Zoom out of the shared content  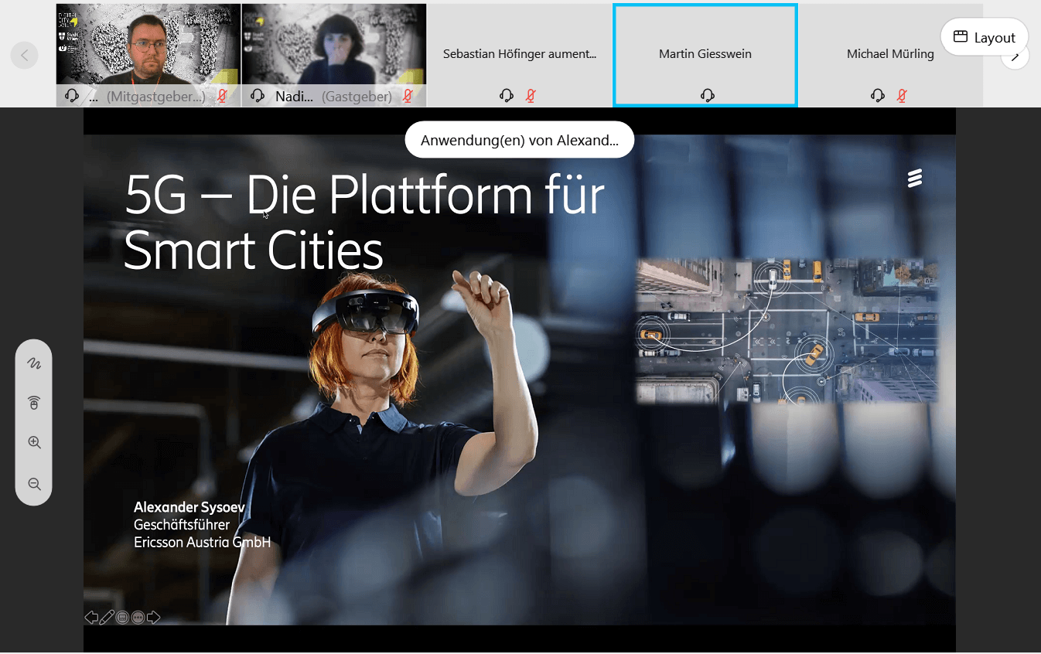tap(34, 484)
